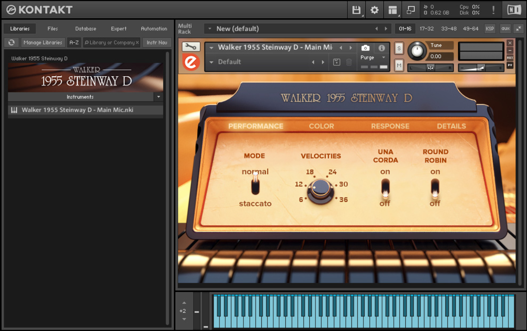Viewport: 527px width, 331px height.
Task: Click Manage Libraries button
Action: pos(43,43)
